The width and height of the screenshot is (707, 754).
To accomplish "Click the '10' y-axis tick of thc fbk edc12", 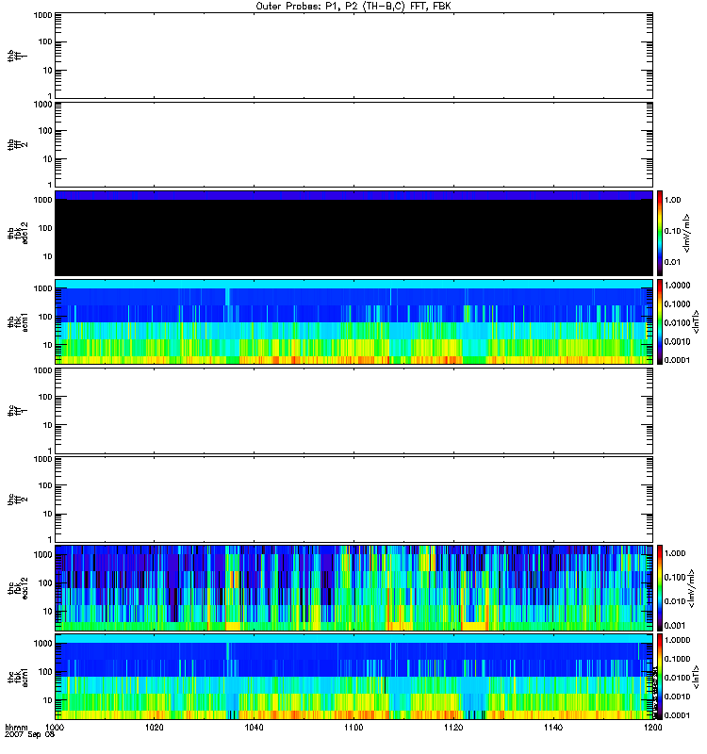I will pos(48,612).
